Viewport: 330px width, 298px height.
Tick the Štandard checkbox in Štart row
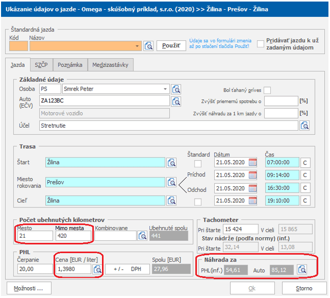coord(198,163)
